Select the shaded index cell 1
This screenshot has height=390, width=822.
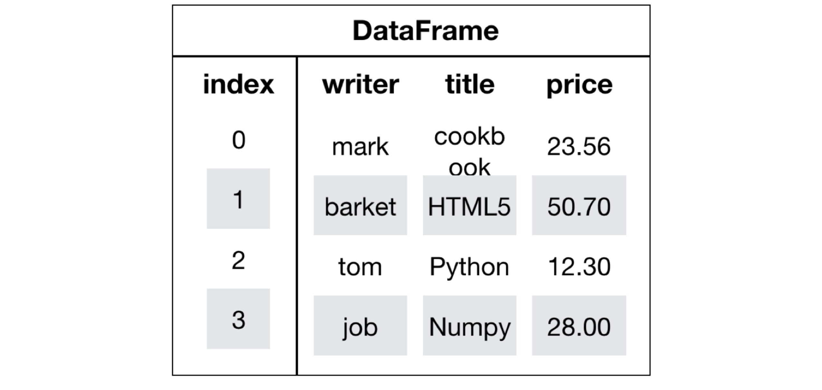[238, 199]
